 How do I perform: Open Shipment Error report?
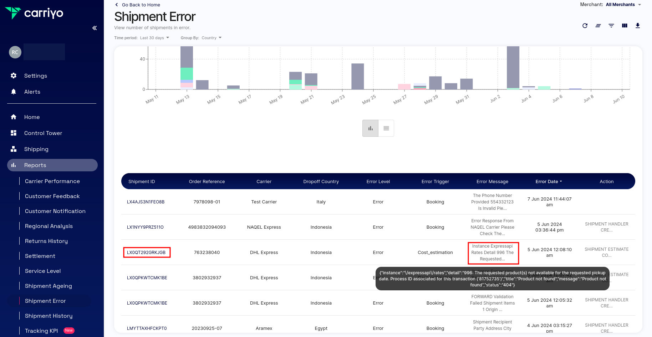coord(45,301)
